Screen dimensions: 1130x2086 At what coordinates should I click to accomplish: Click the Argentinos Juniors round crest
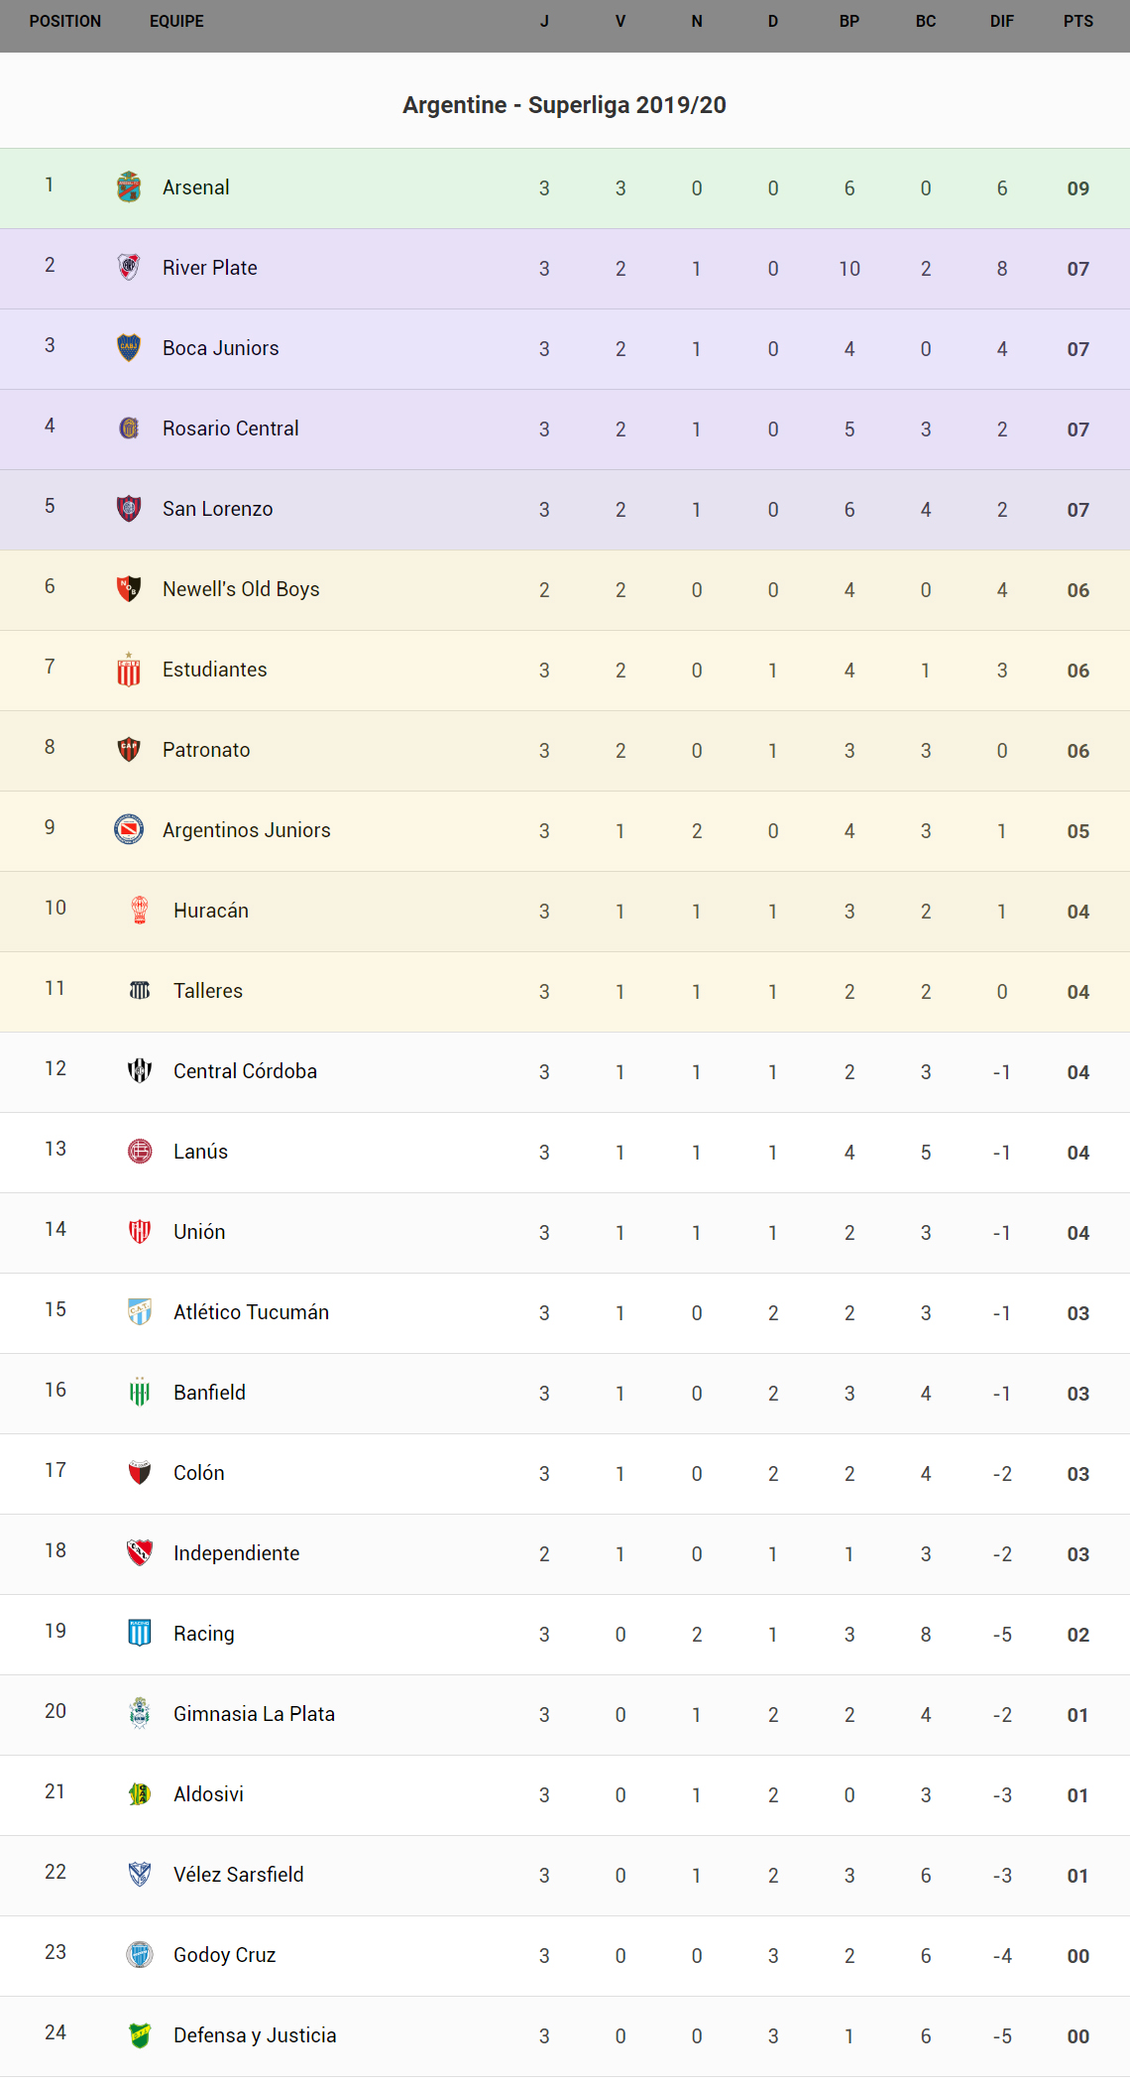pyautogui.click(x=129, y=830)
